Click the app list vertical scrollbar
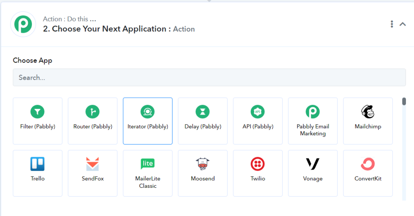This screenshot has width=414, height=216. [x=404, y=101]
